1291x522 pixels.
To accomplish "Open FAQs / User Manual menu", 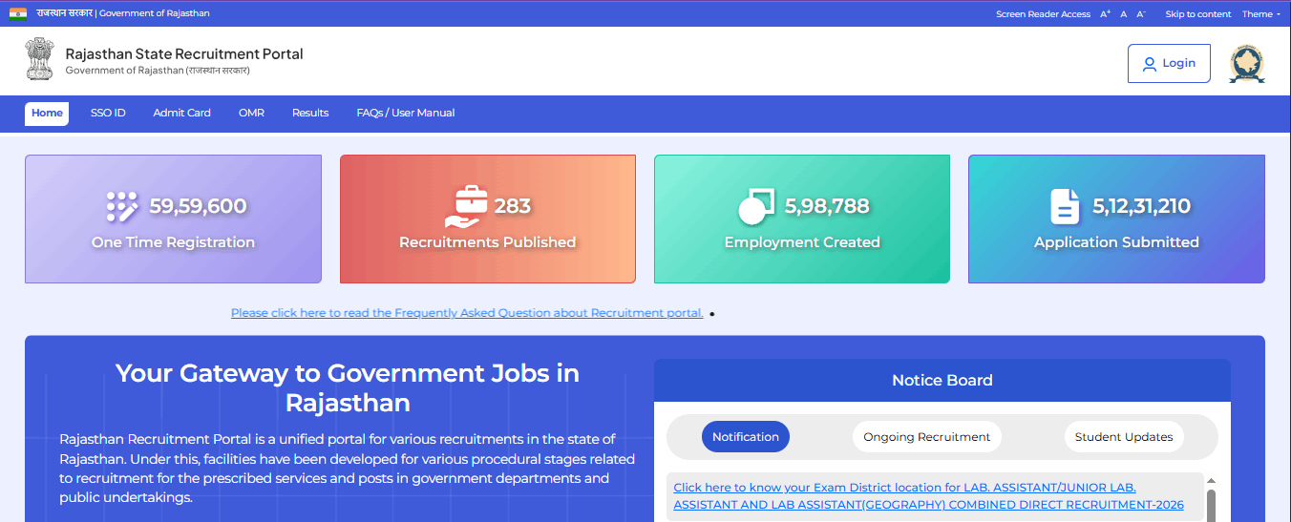I will coord(406,113).
